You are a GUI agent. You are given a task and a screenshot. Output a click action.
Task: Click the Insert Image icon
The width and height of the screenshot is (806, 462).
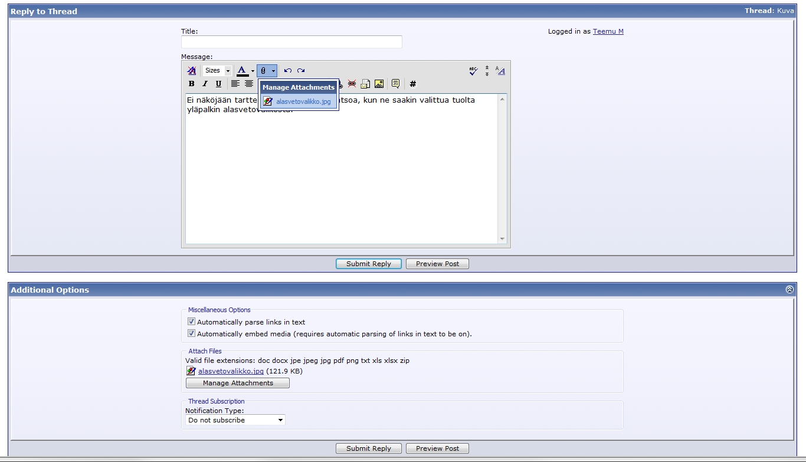[379, 84]
